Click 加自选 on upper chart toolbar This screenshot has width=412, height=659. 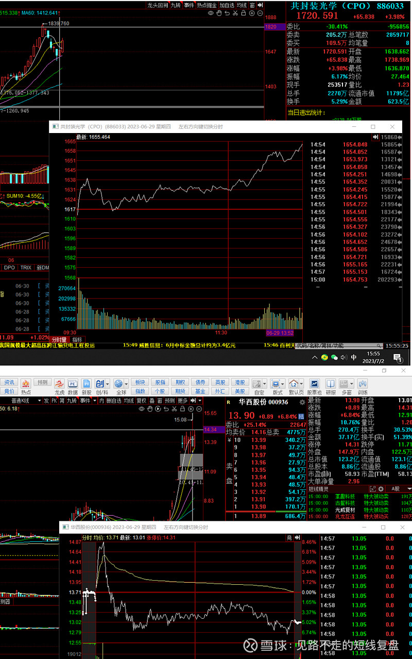click(227, 5)
